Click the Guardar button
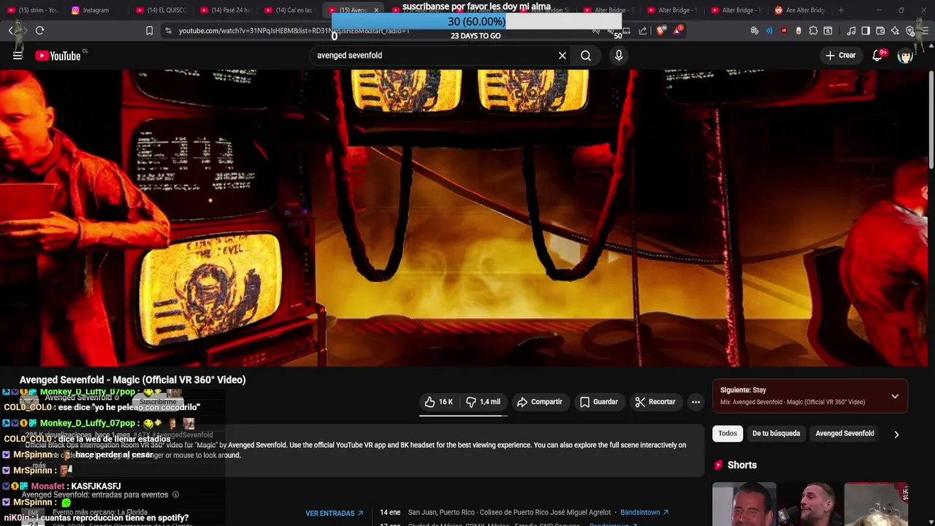Viewport: 935px width, 526px height. click(x=599, y=402)
